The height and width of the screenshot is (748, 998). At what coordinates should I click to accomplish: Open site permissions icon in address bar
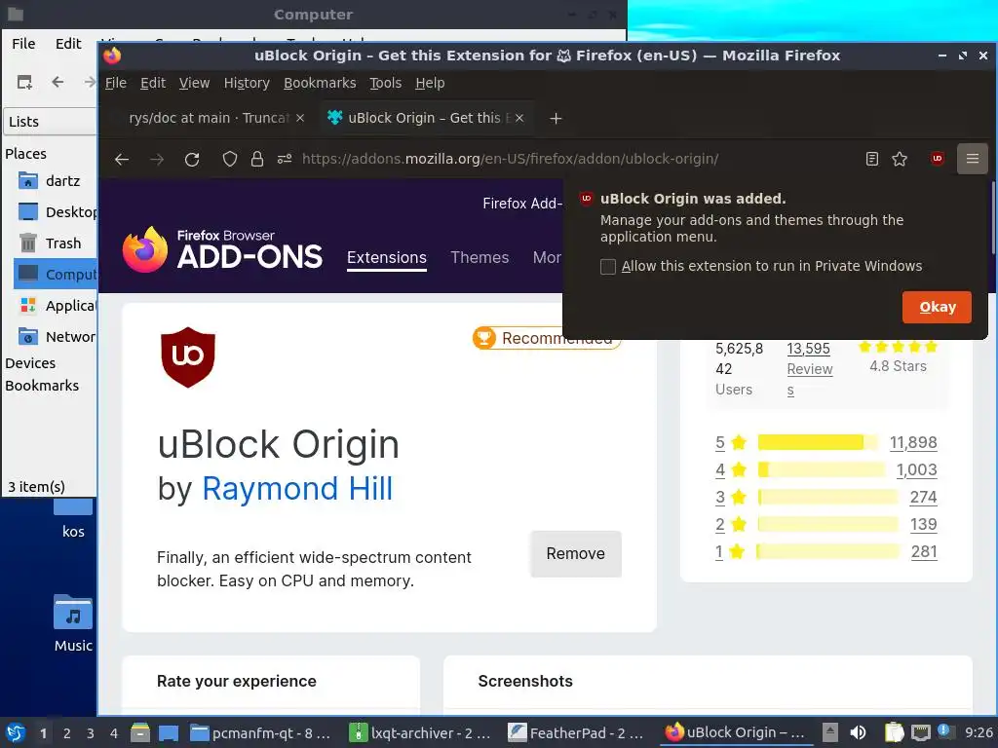click(x=285, y=159)
